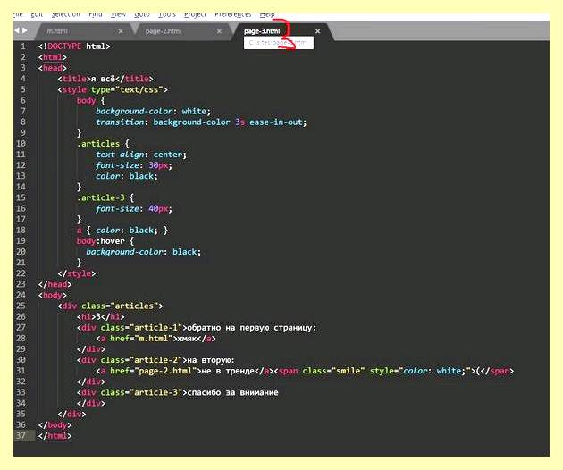563x470 pixels.
Task: Click the closing html tag on line 37
Action: coord(55,436)
